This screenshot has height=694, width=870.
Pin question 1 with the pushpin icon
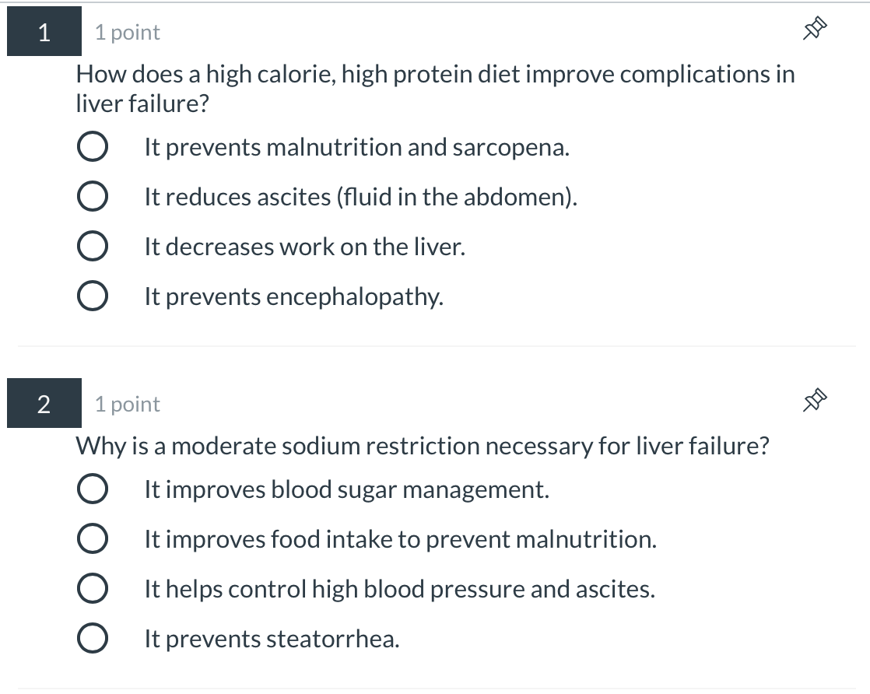[x=813, y=30]
